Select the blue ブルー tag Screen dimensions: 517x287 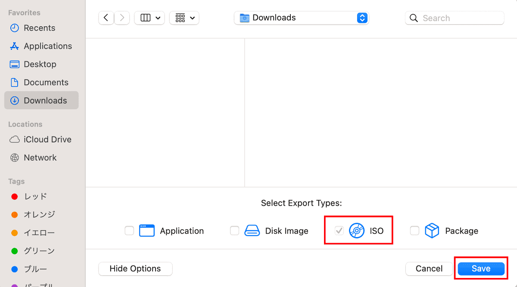coord(41,269)
